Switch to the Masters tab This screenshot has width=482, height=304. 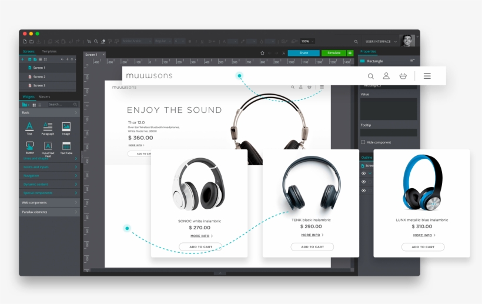[x=45, y=96]
